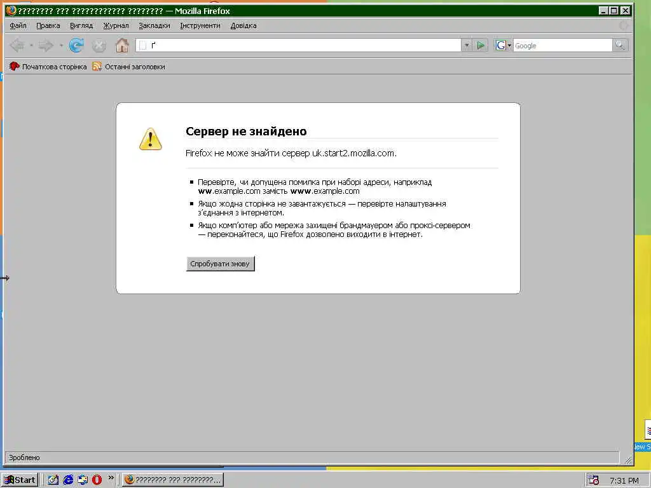Click the page icon in the address bar

[x=143, y=45]
